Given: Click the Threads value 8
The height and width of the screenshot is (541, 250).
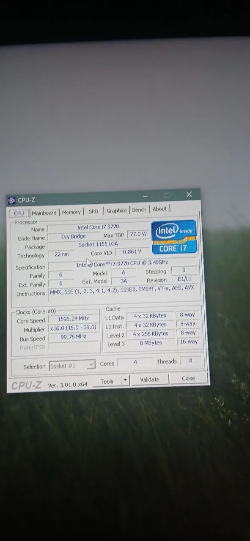Looking at the screenshot, I should (190, 361).
